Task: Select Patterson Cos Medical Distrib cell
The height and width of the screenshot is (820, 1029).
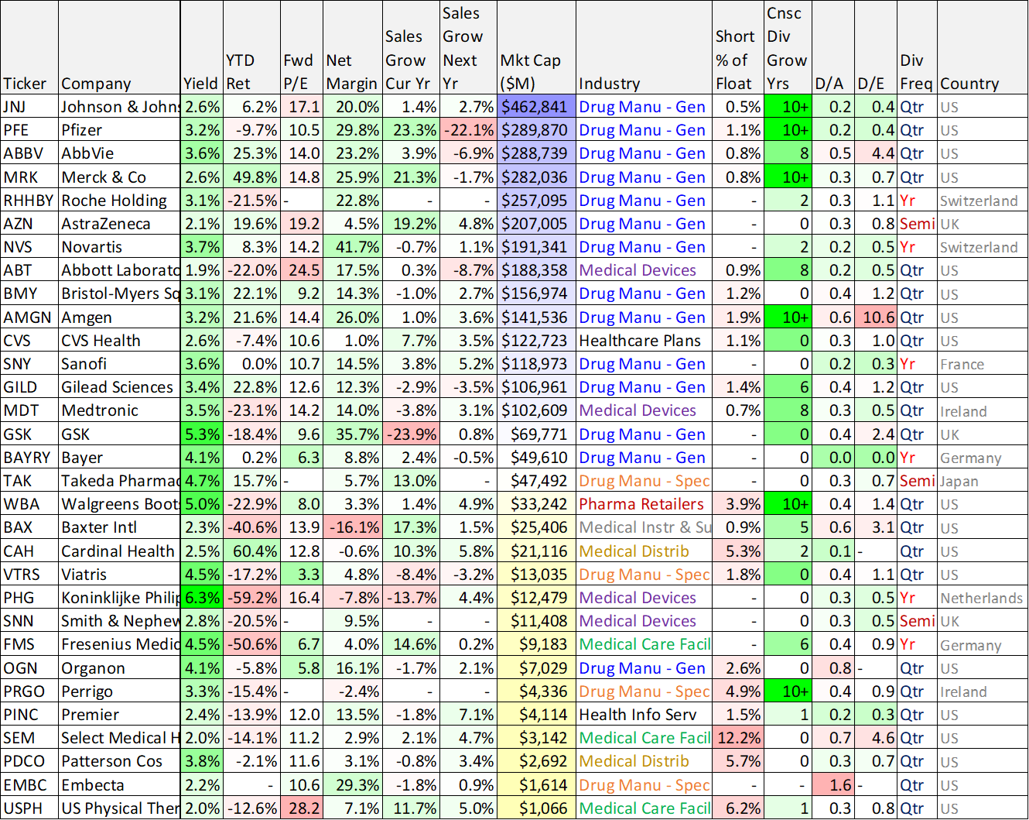Action: [644, 761]
